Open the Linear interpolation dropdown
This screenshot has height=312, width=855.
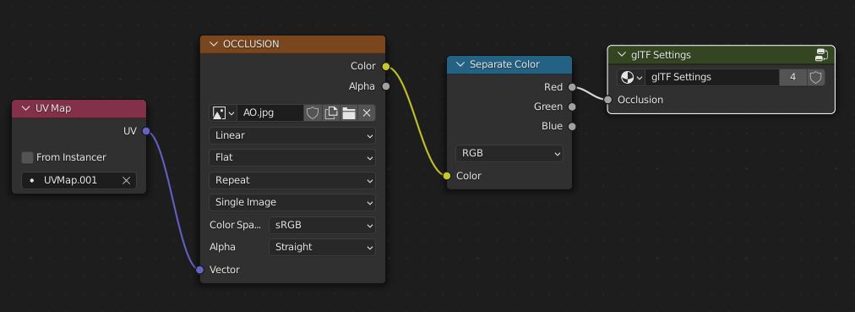point(292,135)
